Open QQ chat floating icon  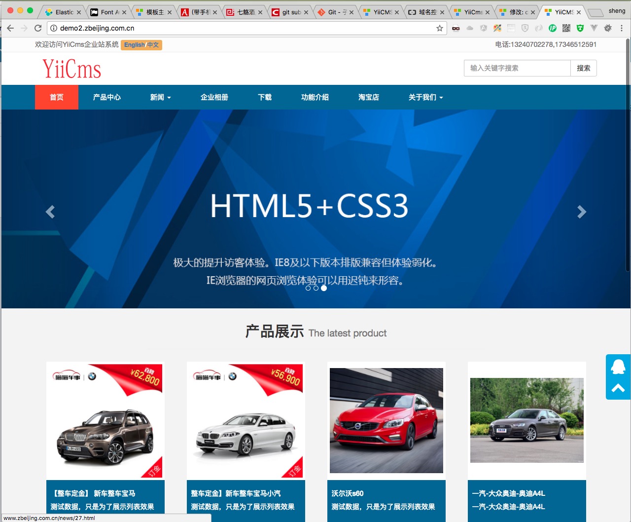[x=618, y=367]
